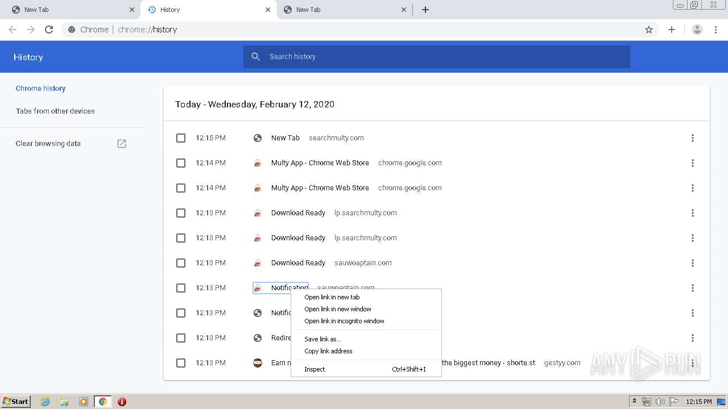The image size is (728, 409).
Task: Open actions menu for first Download Ready row
Action: click(x=693, y=213)
